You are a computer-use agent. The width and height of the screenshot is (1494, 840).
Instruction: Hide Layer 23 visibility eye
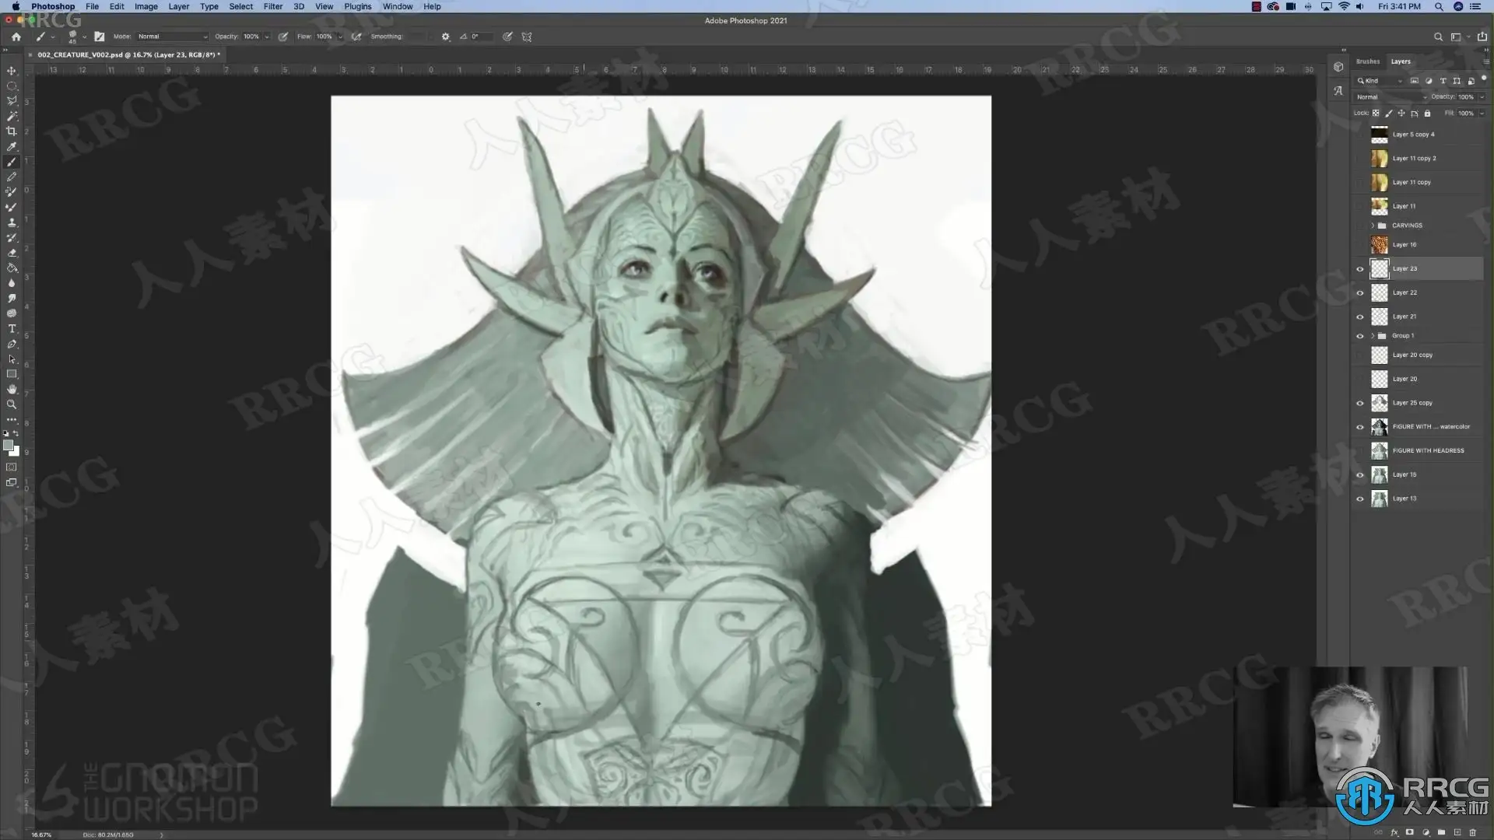[1360, 269]
